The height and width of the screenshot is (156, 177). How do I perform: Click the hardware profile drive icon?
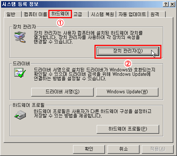click(20, 115)
